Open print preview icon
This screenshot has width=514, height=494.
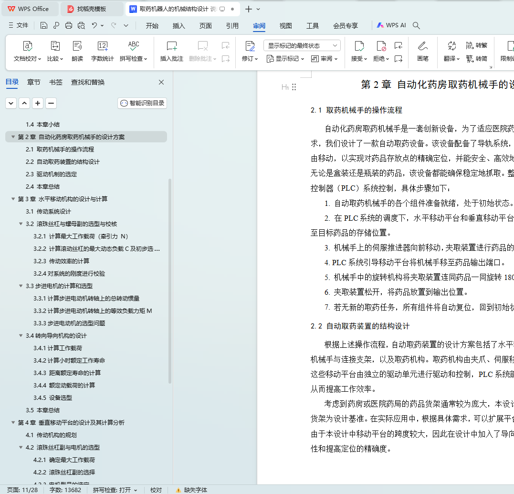click(81, 26)
